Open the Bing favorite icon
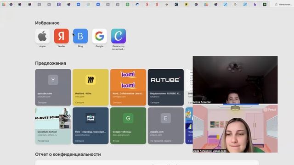 [x=80, y=36]
